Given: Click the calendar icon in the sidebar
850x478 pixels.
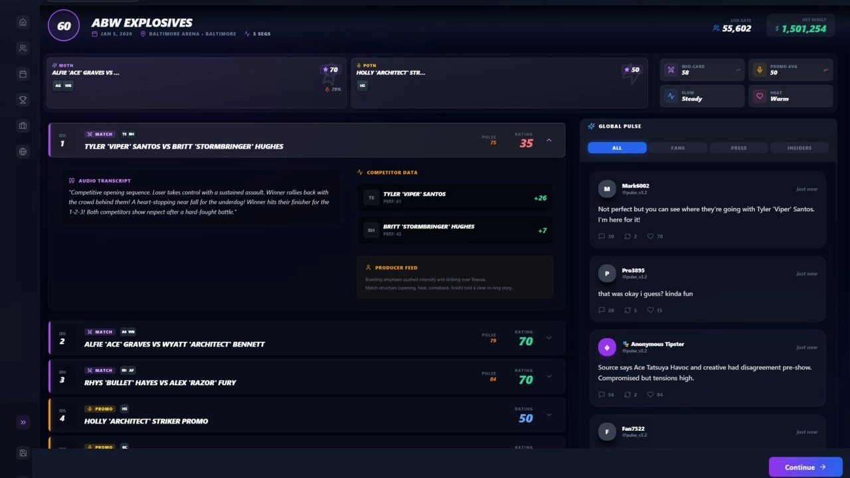Looking at the screenshot, I should (23, 74).
